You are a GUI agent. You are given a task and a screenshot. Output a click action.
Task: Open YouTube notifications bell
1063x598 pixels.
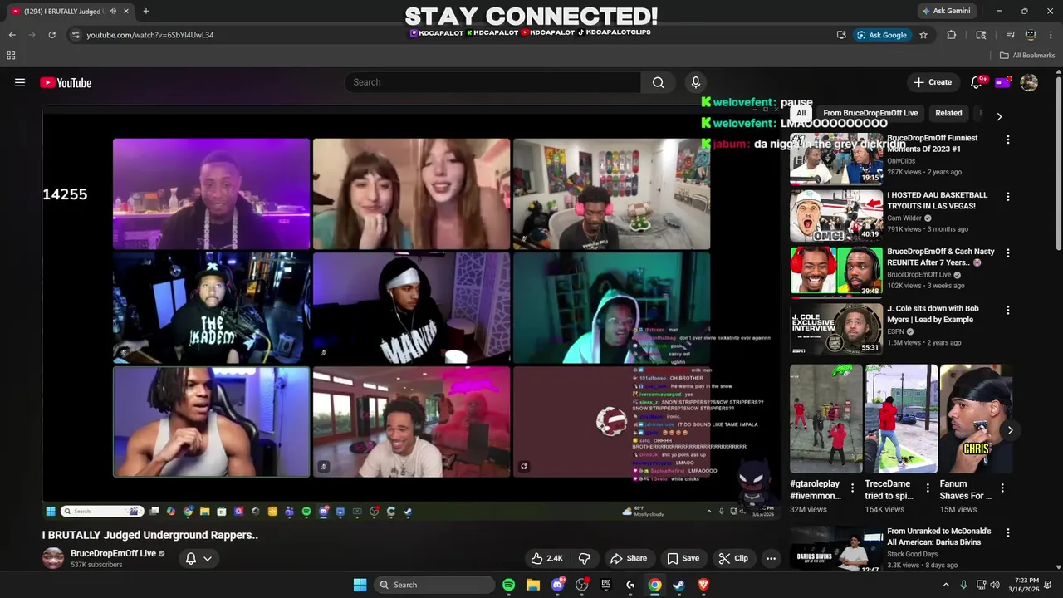point(977,82)
